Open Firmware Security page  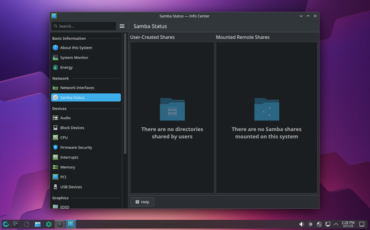[86, 148]
